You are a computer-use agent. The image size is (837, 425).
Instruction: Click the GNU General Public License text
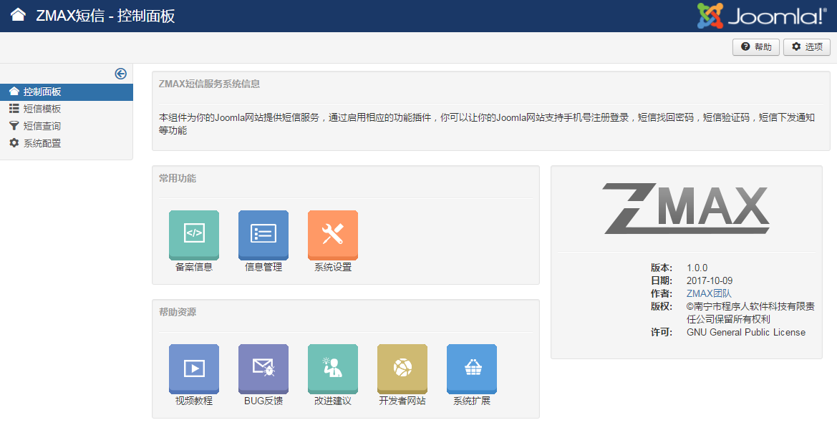tap(746, 332)
